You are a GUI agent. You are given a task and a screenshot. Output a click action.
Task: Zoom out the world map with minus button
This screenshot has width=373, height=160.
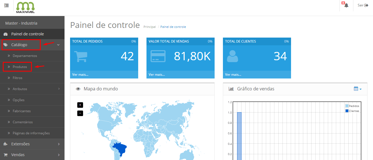(80, 113)
